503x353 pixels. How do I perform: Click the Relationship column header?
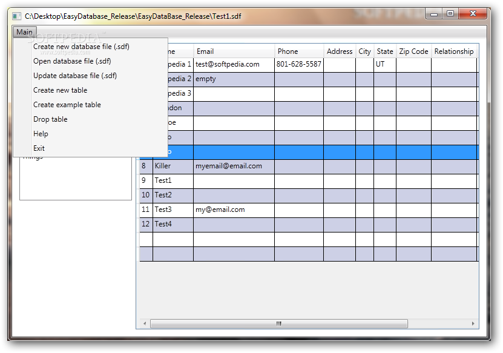[x=454, y=51]
